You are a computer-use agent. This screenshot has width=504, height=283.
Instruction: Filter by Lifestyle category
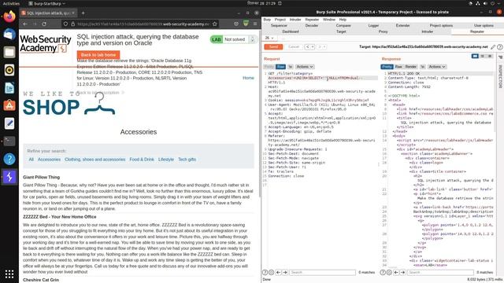tap(166, 160)
